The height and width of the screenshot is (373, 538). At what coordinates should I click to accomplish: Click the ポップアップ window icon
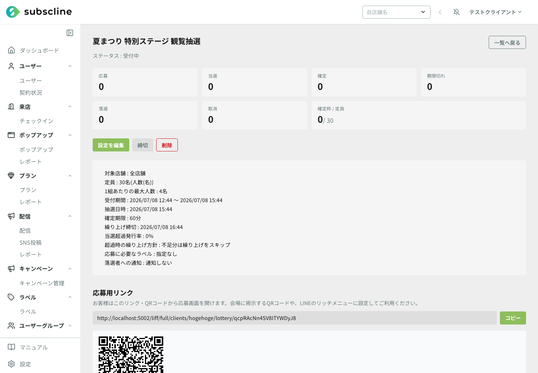[x=12, y=135]
